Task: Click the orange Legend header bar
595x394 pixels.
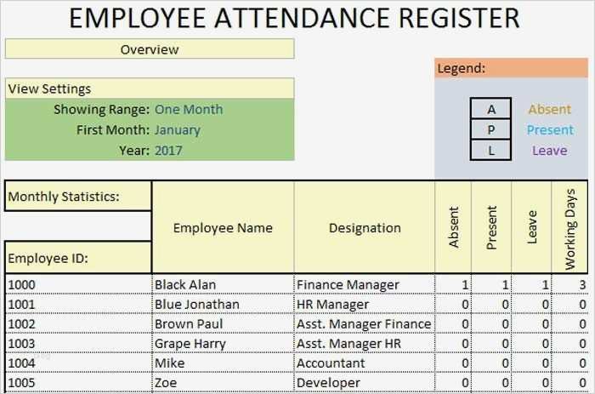Action: (x=511, y=68)
